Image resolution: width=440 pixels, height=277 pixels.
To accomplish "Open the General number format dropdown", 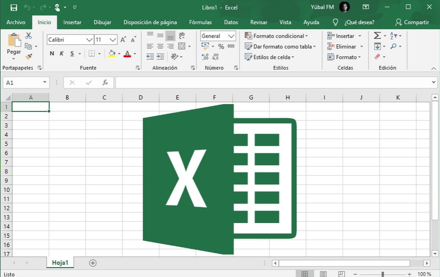I will point(231,36).
